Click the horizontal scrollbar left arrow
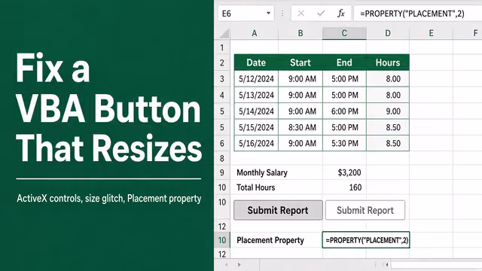The image size is (482, 271). click(x=387, y=264)
